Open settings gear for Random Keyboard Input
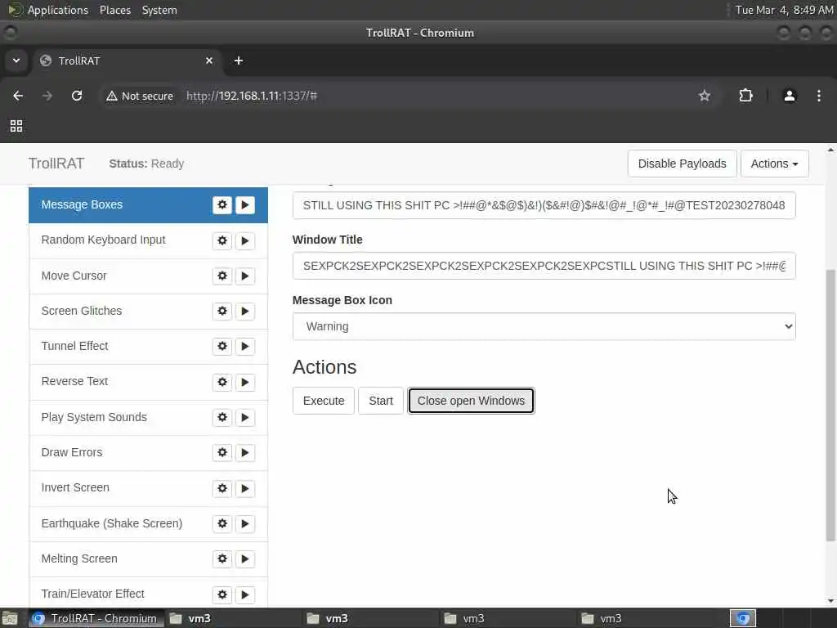This screenshot has height=628, width=837. (x=222, y=241)
